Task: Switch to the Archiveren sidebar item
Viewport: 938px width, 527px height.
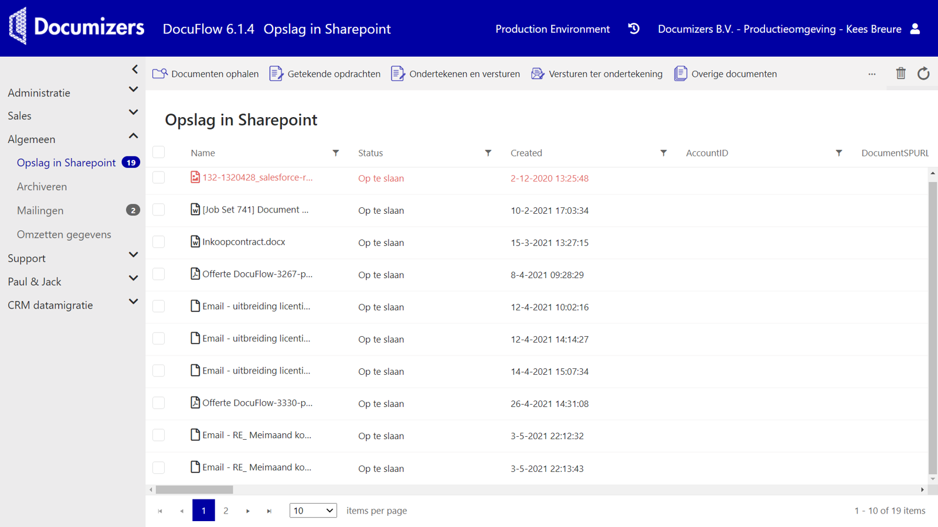Action: coord(42,186)
